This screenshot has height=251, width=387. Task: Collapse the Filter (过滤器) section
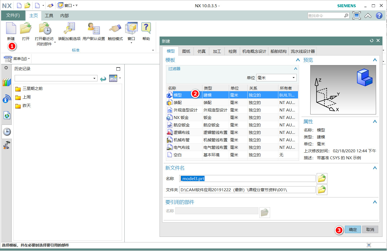(295, 69)
